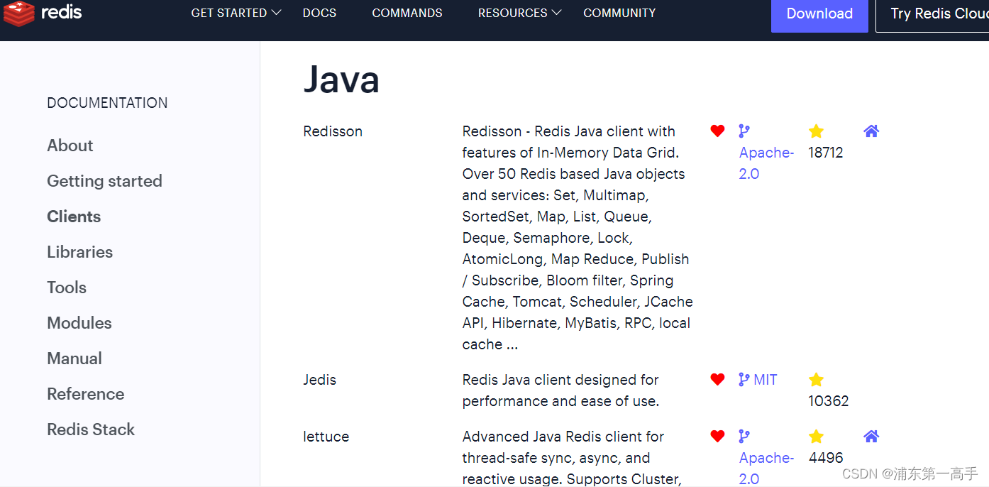This screenshot has height=487, width=989.
Task: Click the repository fork icon for lettuce
Action: pyautogui.click(x=744, y=436)
